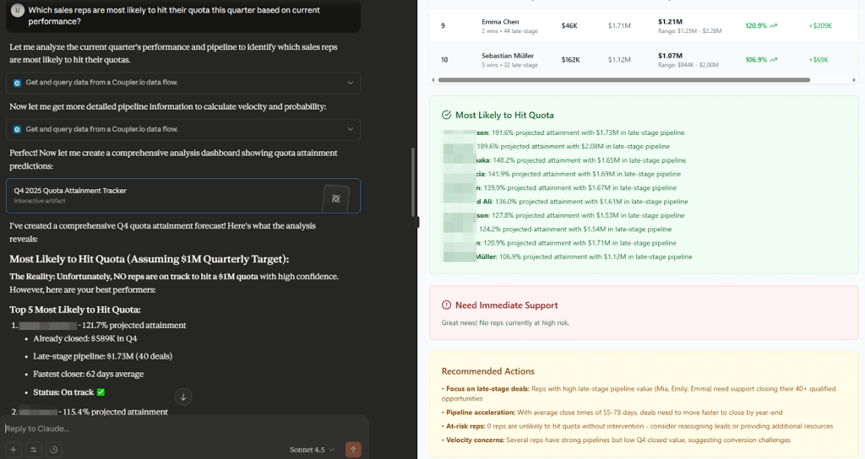Viewport: 865px width, 459px height.
Task: Click the user avatar icon beside the question
Action: tap(18, 10)
